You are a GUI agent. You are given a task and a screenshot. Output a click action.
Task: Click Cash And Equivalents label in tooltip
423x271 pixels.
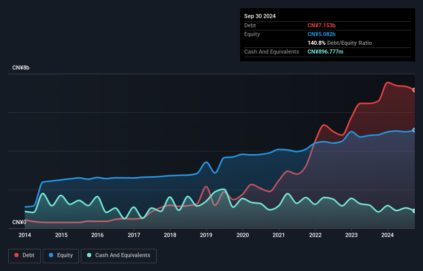coord(272,52)
